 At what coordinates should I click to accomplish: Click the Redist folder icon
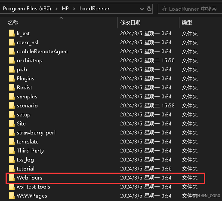12,87
